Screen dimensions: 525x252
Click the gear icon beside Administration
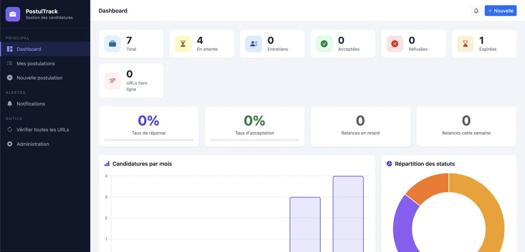(10, 144)
